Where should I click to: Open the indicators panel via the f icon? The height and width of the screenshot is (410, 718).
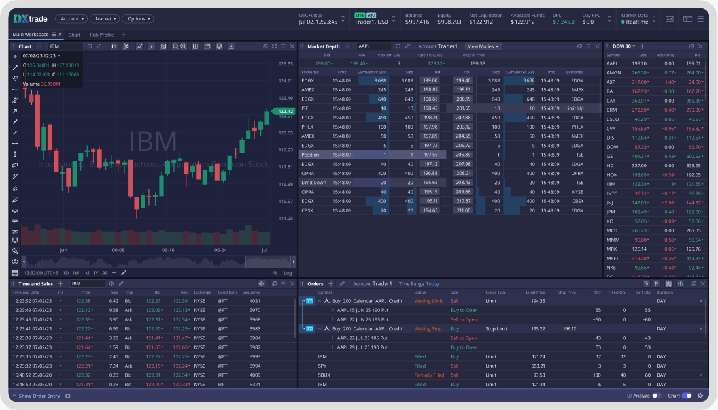tap(152, 46)
